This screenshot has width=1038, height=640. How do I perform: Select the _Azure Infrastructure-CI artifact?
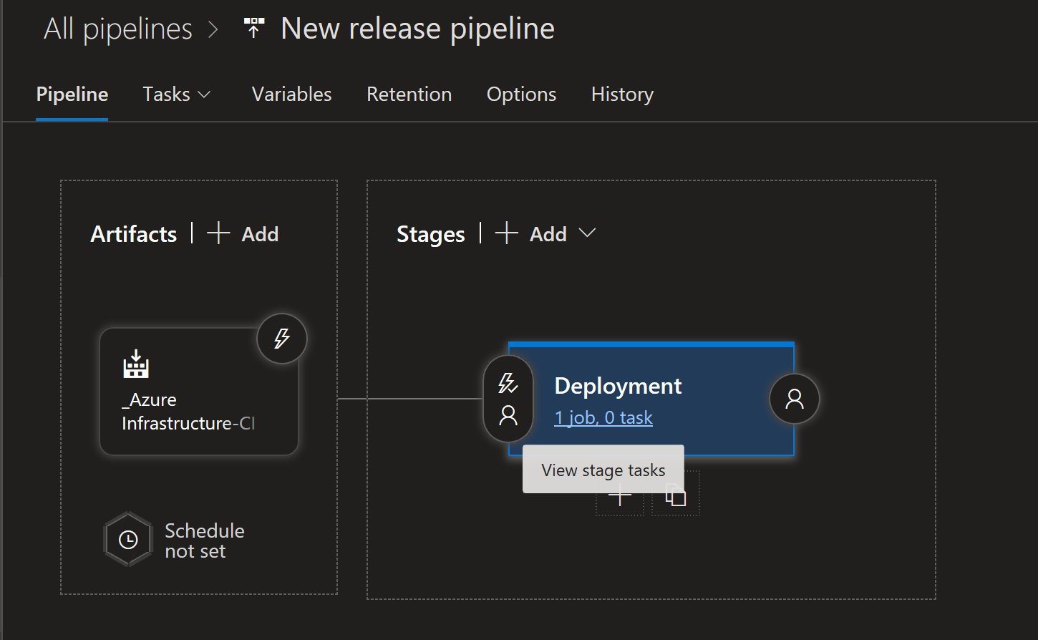pyautogui.click(x=199, y=392)
